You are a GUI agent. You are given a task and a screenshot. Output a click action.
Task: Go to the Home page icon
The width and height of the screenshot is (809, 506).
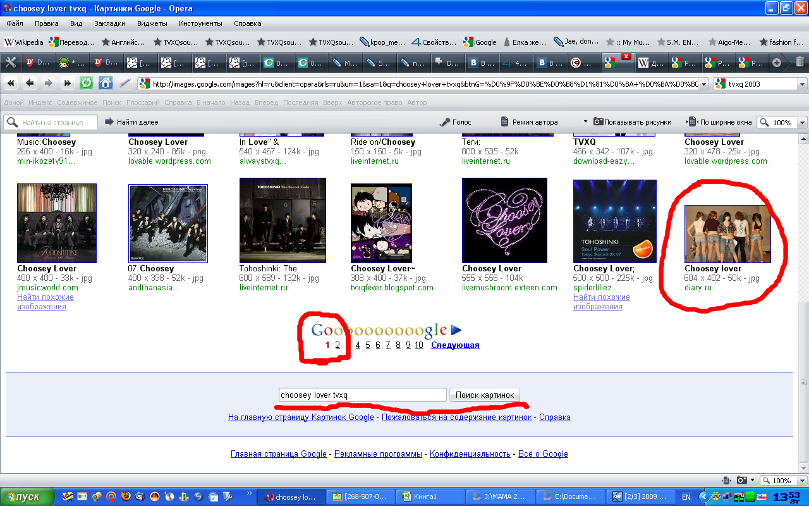[x=106, y=83]
